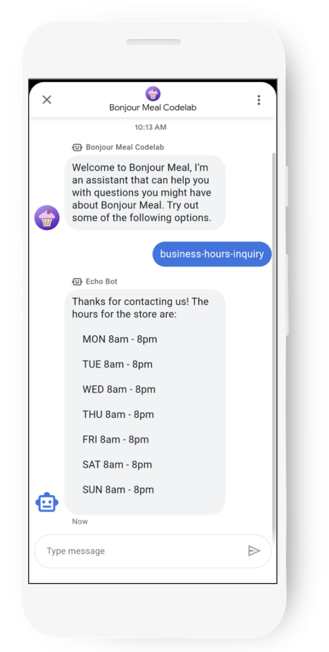Tap the store hours message bubble
This screenshot has width=329, height=652.
(x=145, y=402)
